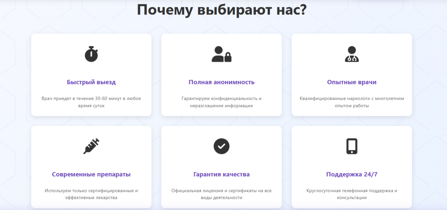Click the checkmark circle icon for Гарантия качества
The width and height of the screenshot is (447, 210).
(221, 146)
